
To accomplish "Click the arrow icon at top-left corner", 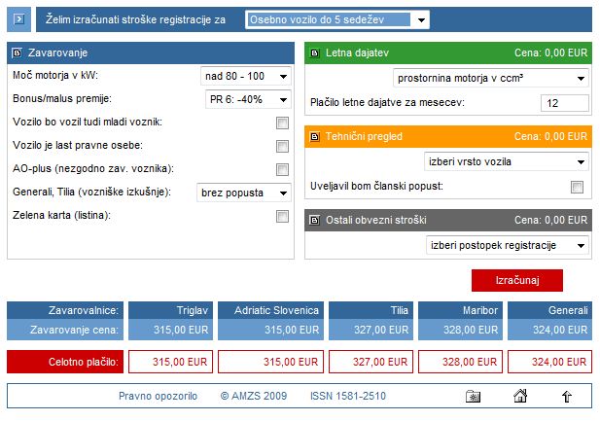I will 19,19.
